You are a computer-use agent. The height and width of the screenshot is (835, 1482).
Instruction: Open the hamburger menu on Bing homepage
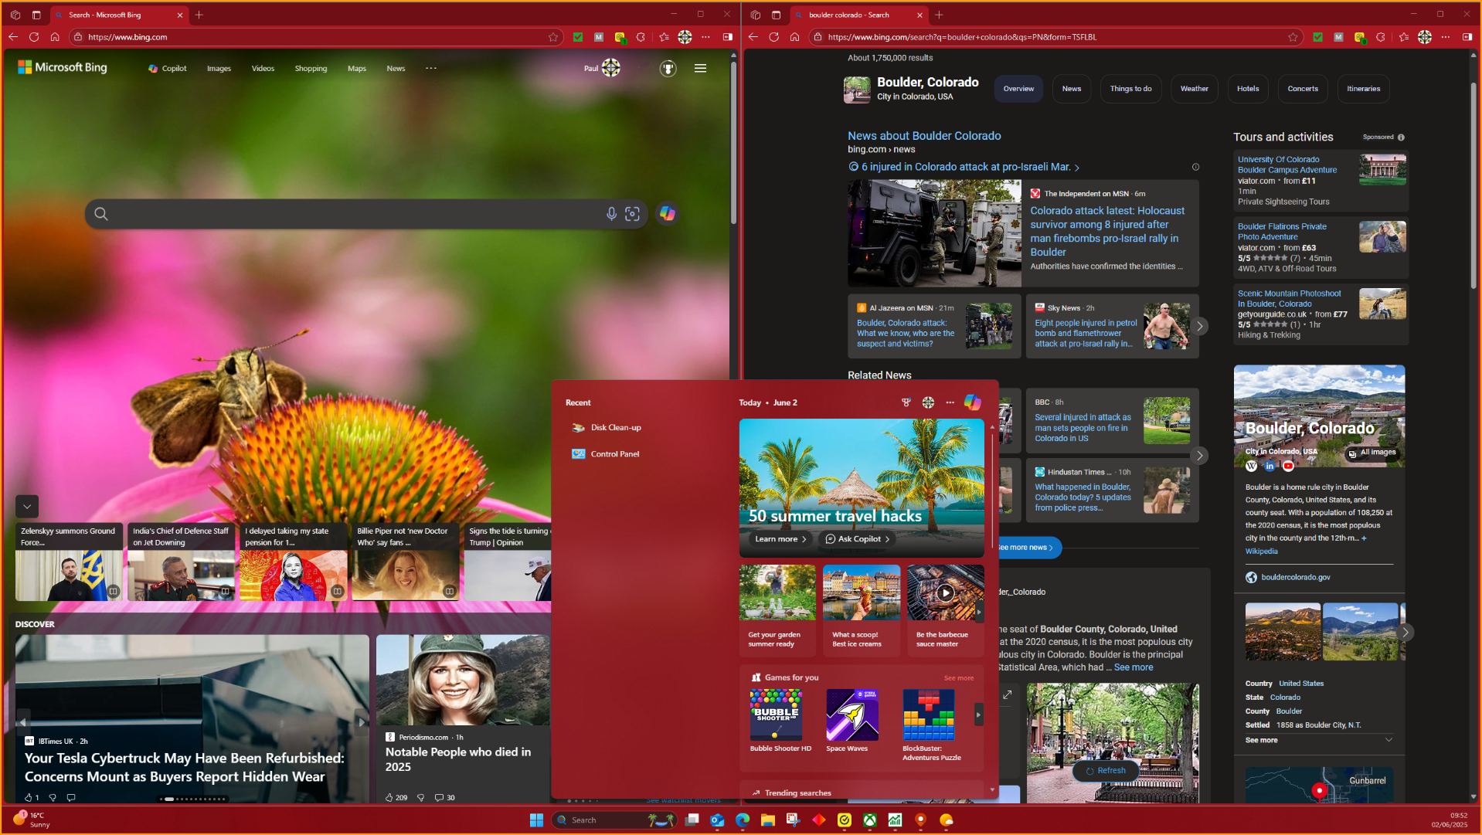pyautogui.click(x=701, y=69)
